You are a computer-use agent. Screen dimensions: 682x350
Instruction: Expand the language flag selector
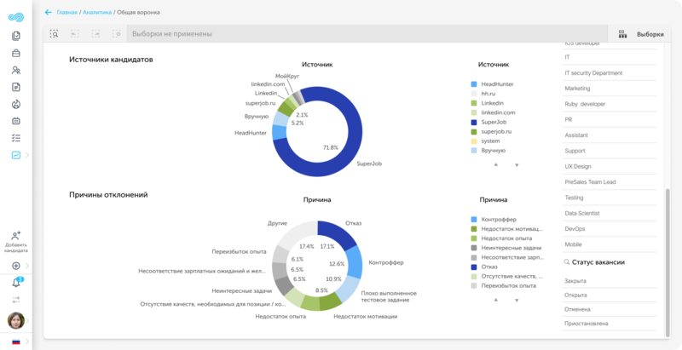[16, 341]
